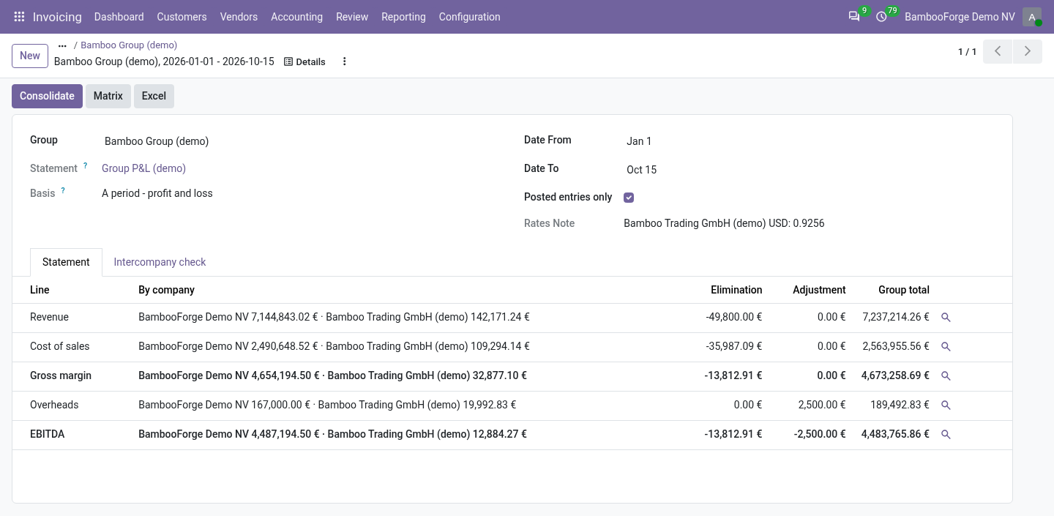
Task: Expand the breadcrumb ellipsis
Action: click(x=62, y=45)
